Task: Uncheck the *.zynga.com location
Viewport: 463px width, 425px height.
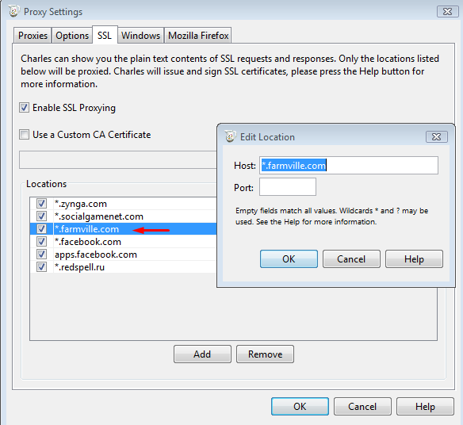Action: [x=41, y=204]
